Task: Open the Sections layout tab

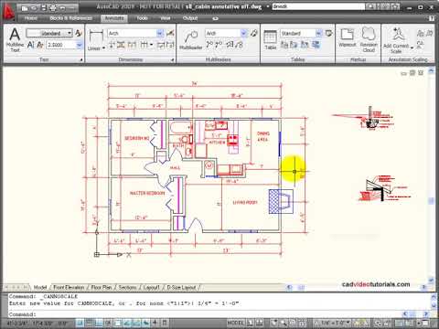Action: click(x=127, y=287)
